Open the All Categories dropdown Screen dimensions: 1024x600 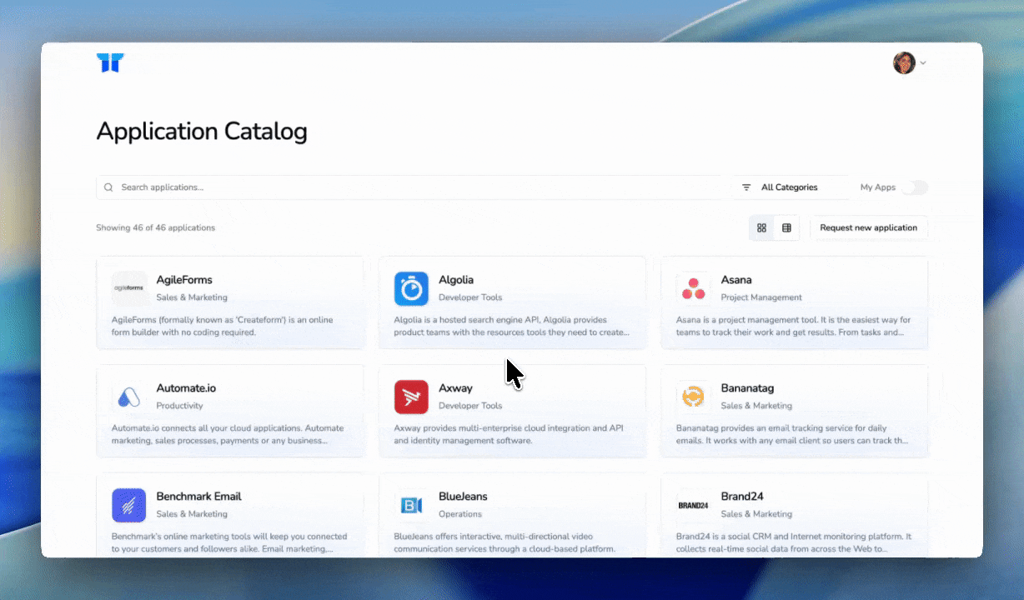(789, 187)
